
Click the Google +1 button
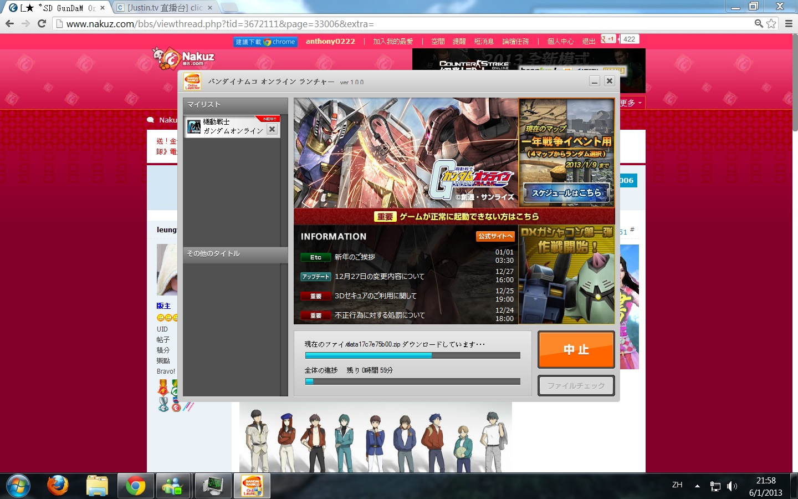click(608, 39)
